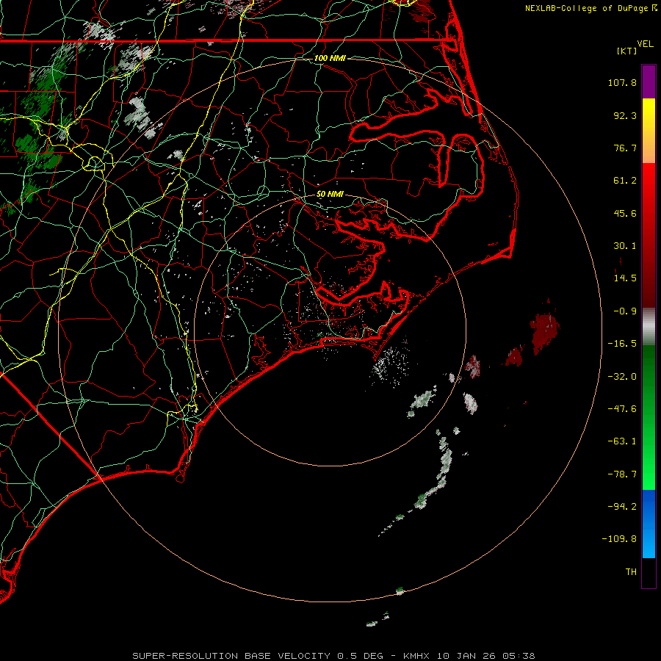Select the 107.8 value on velocity scale

click(622, 82)
